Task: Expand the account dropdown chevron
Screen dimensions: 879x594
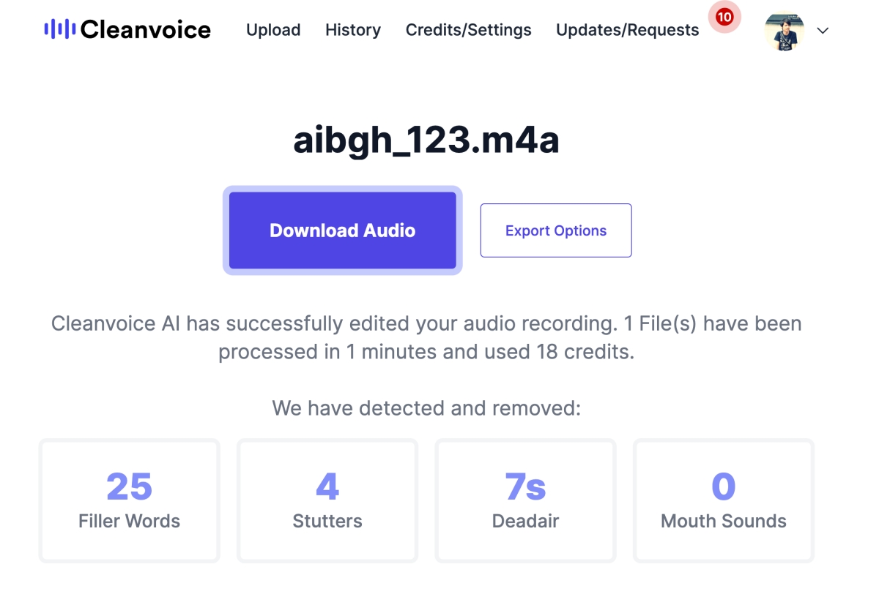Action: point(823,31)
